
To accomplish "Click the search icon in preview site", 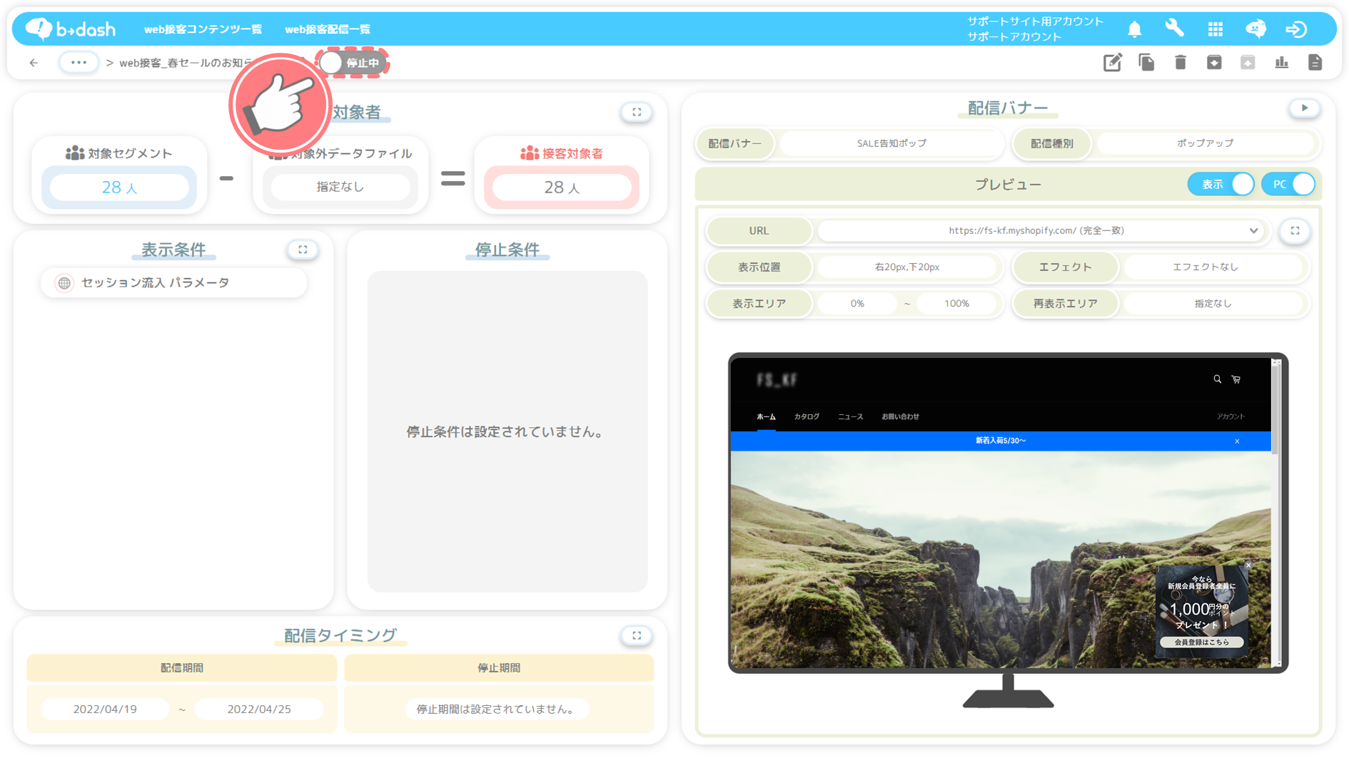I will point(1217,380).
